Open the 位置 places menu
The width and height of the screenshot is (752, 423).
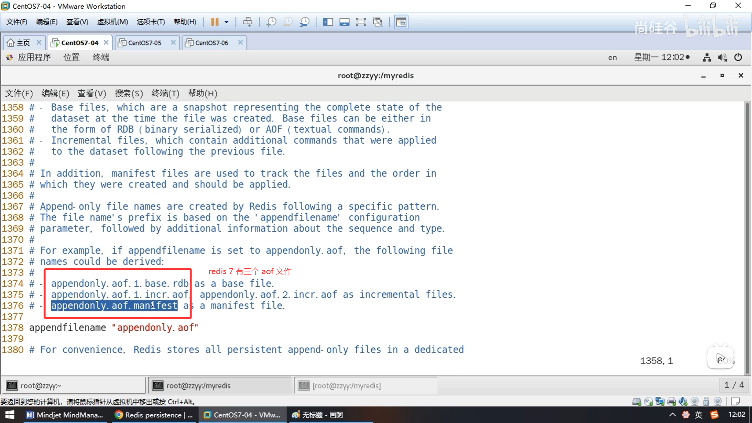point(71,57)
